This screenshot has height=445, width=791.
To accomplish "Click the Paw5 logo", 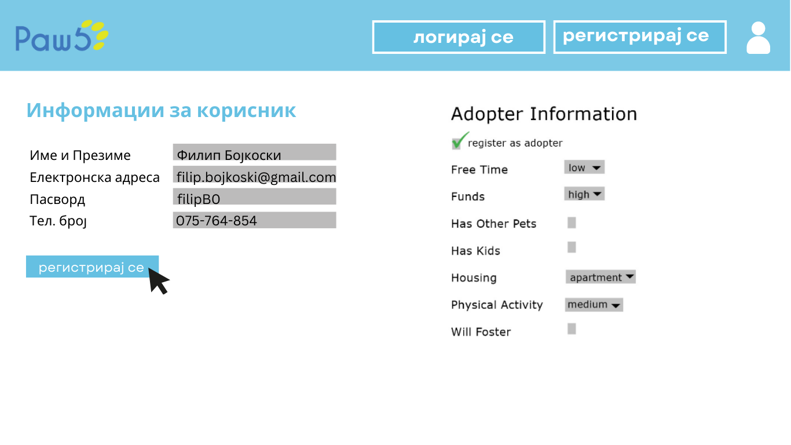I will [x=61, y=37].
